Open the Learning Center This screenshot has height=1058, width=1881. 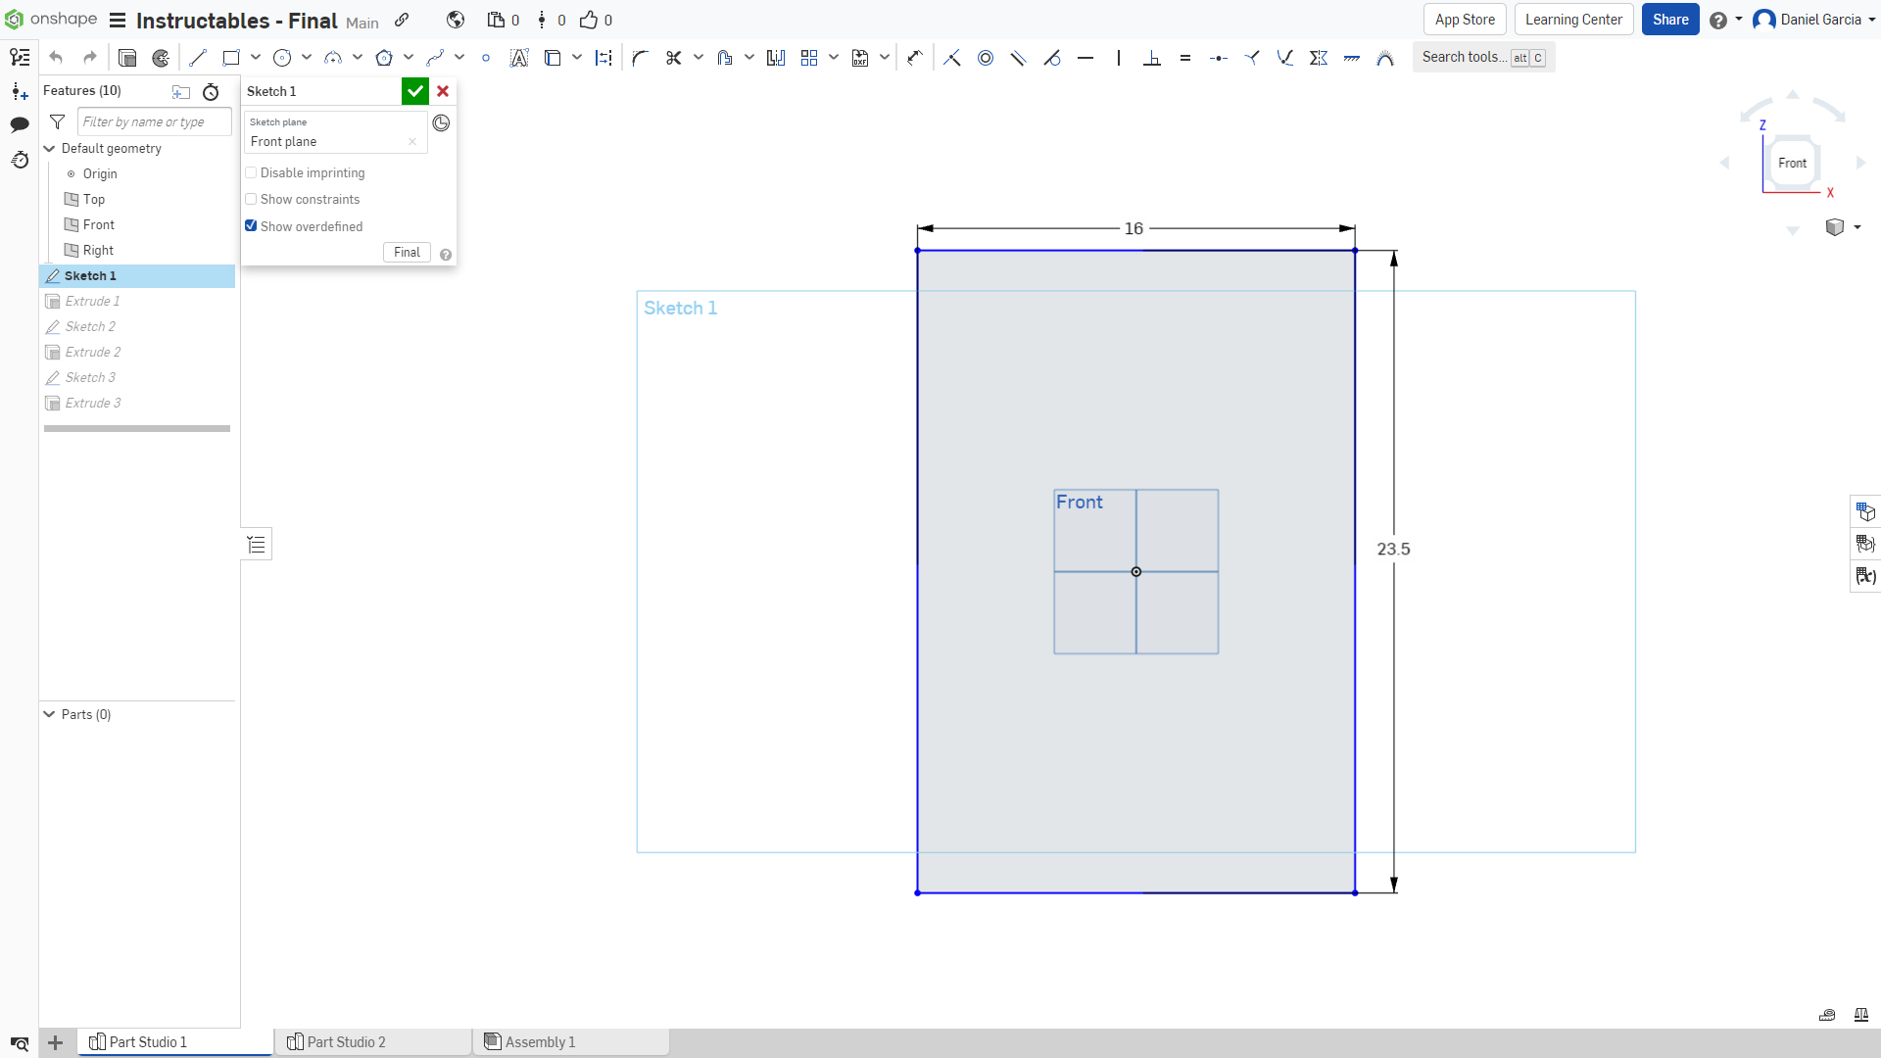coord(1573,19)
